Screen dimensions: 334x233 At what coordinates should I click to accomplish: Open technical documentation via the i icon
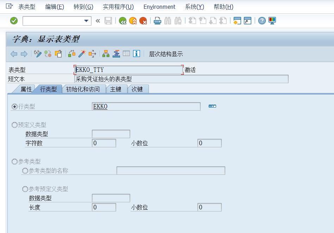point(137,54)
